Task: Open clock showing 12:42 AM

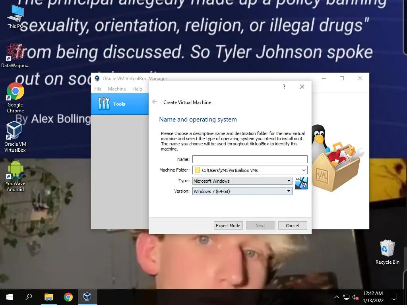Action: point(373,297)
